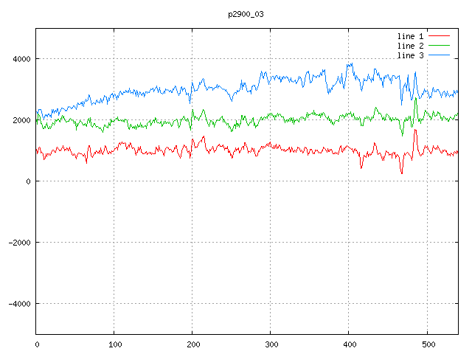The width and height of the screenshot is (472, 354).
Task: Click the green line 2 legend sample
Action: 439,46
